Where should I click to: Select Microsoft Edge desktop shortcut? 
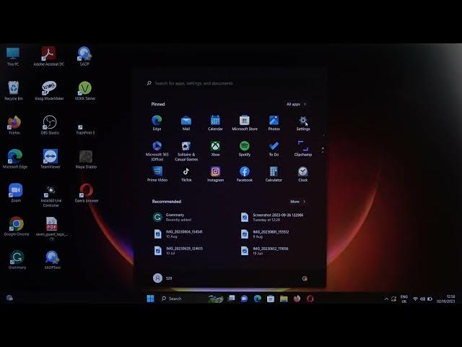point(14,159)
